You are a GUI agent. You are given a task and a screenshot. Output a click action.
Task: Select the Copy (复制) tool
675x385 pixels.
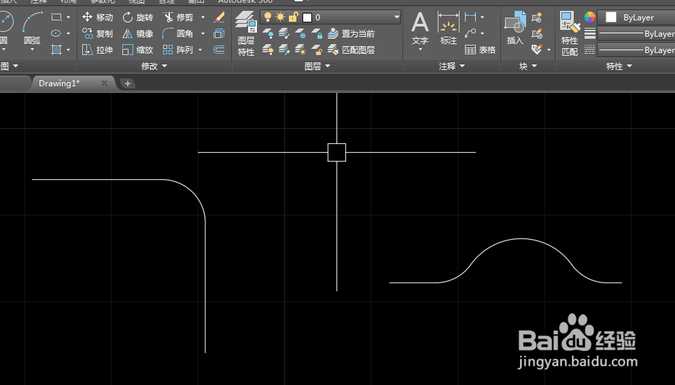[x=98, y=33]
